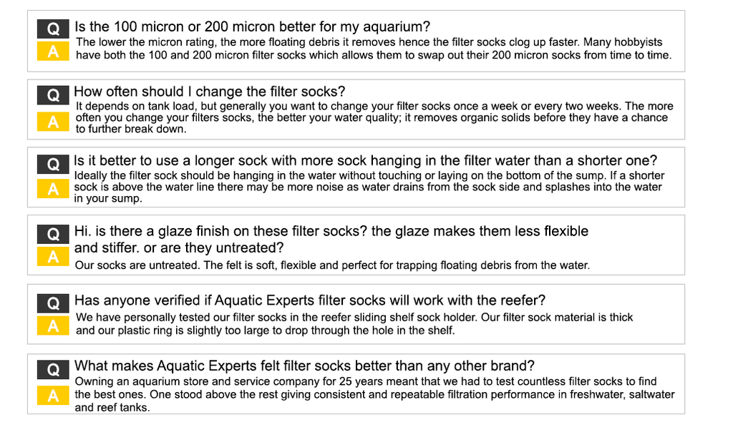Click the Q icon for the longer sock question
The height and width of the screenshot is (430, 733).
click(53, 164)
